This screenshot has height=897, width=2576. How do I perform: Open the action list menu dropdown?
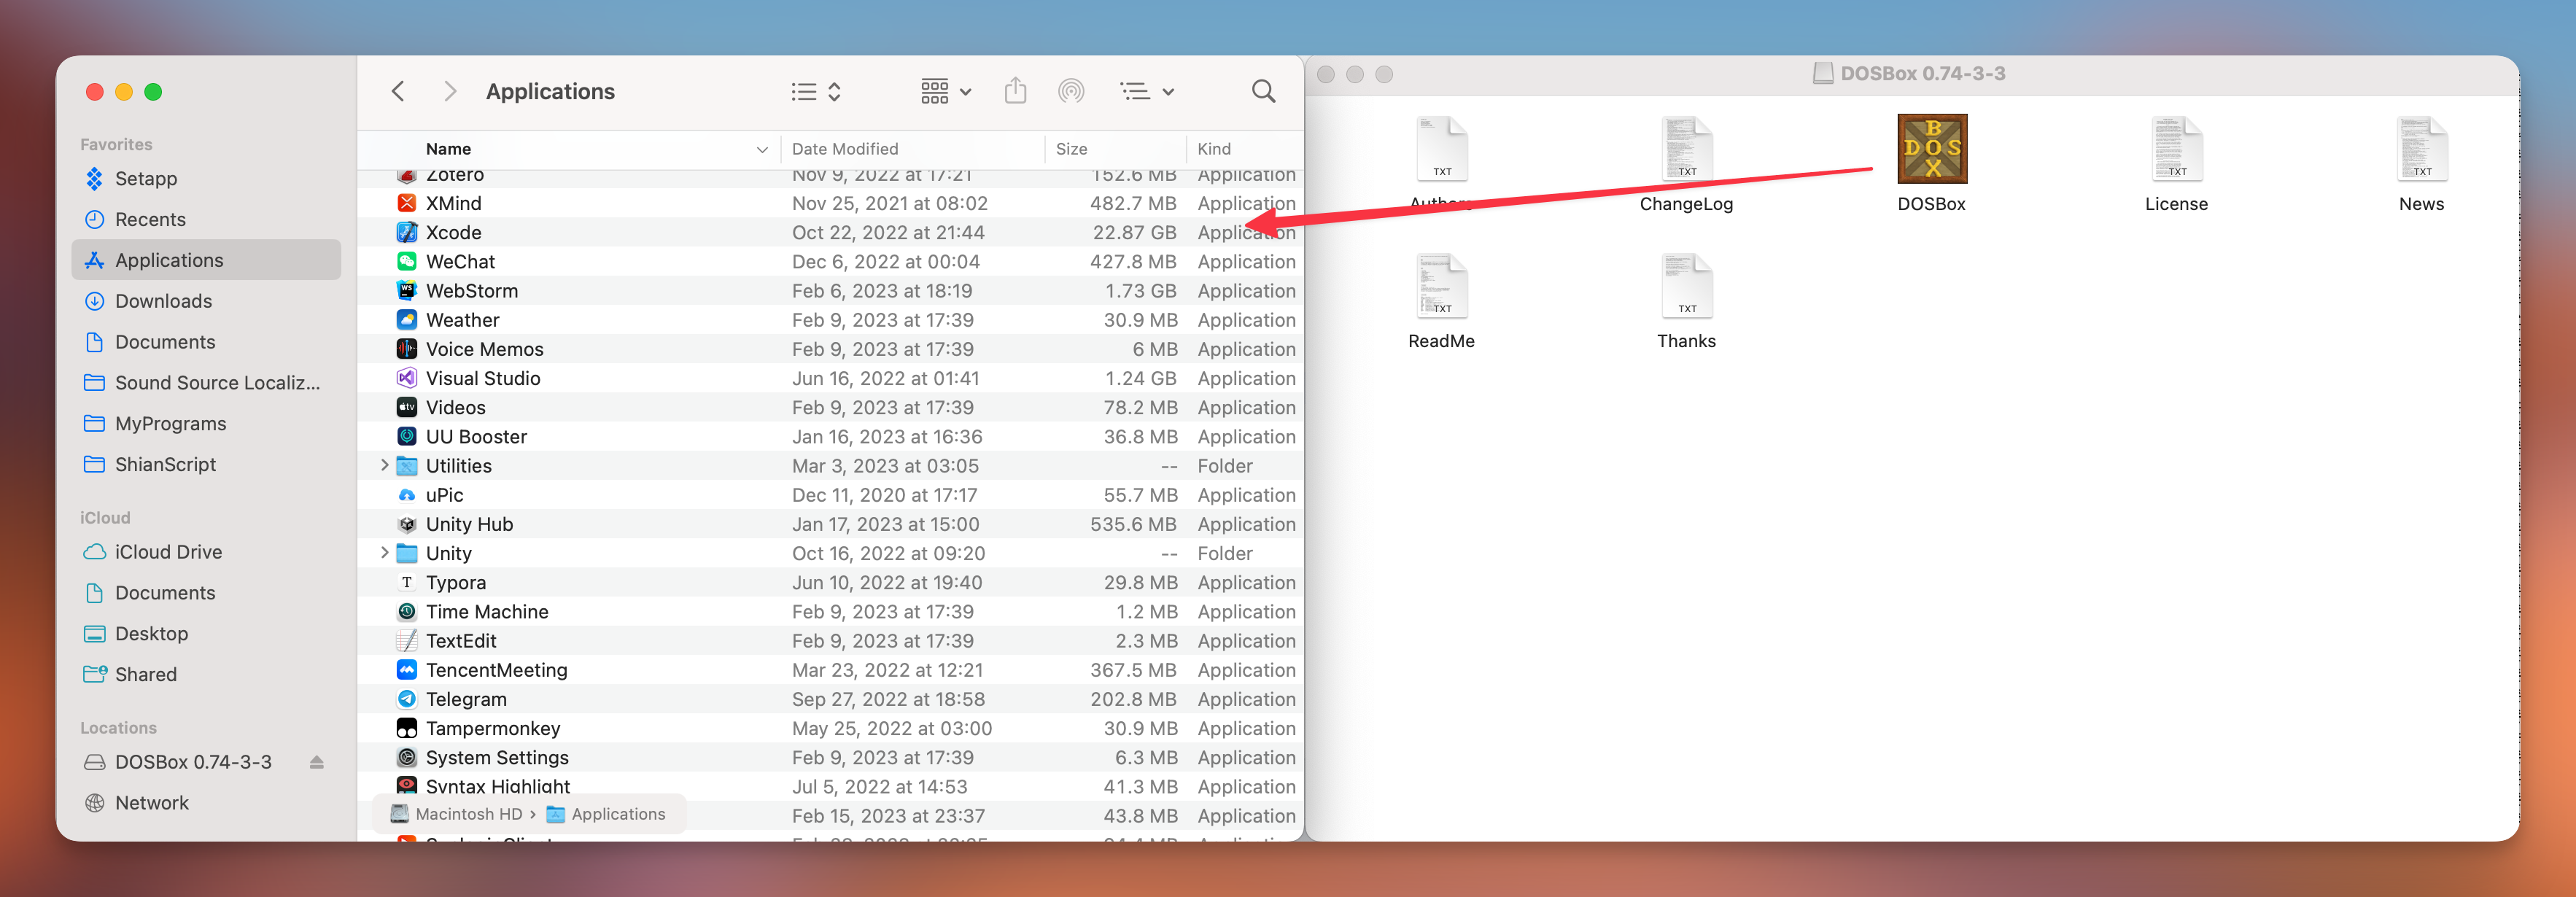click(1146, 92)
